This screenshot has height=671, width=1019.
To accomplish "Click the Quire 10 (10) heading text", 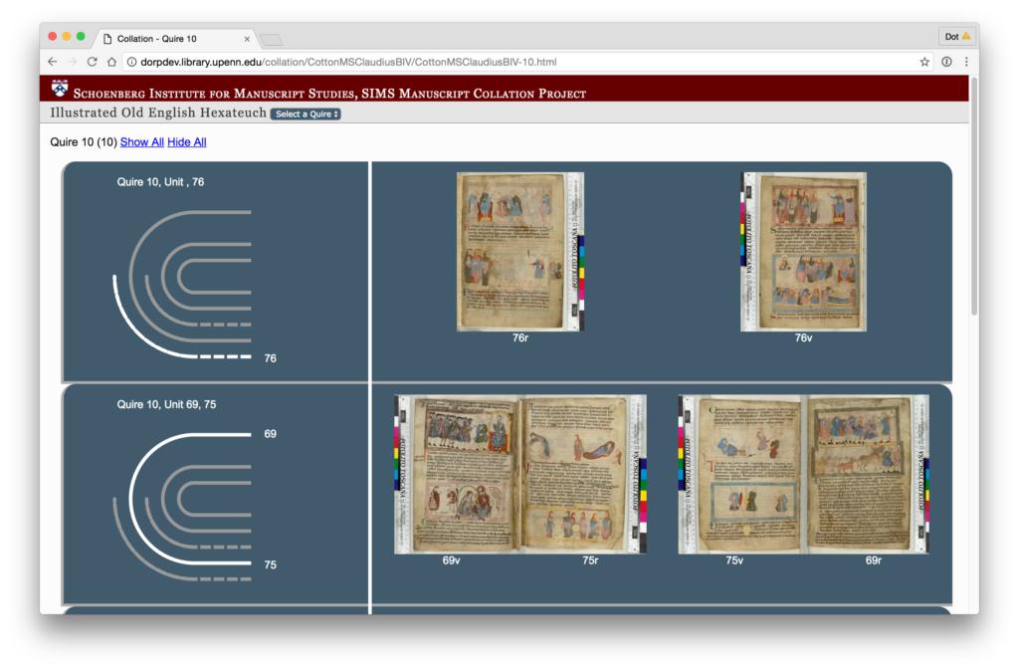I will point(84,141).
